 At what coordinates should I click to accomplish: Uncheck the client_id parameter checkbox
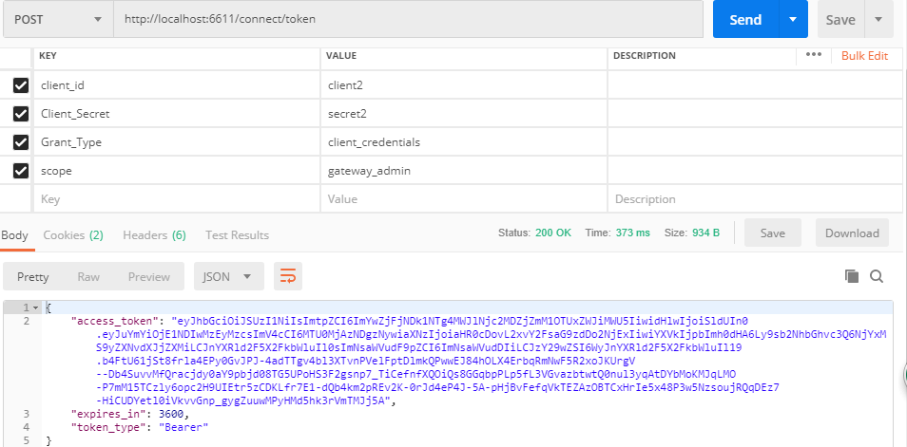click(21, 85)
